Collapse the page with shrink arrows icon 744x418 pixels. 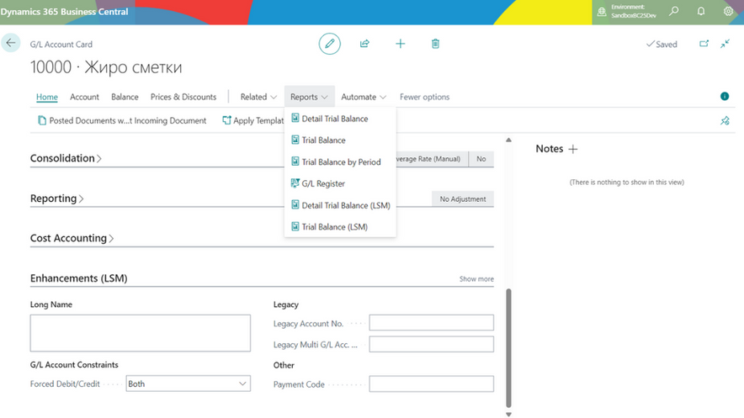click(x=725, y=44)
